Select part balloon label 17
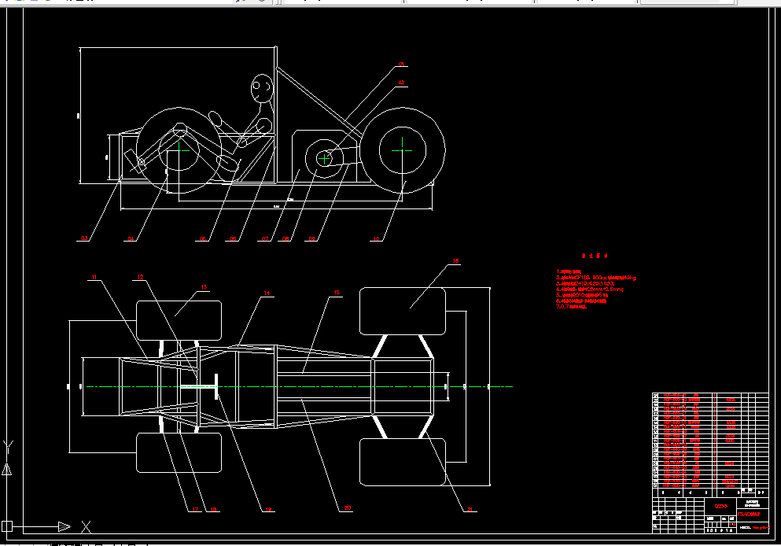This screenshot has height=546, width=781. (x=195, y=509)
